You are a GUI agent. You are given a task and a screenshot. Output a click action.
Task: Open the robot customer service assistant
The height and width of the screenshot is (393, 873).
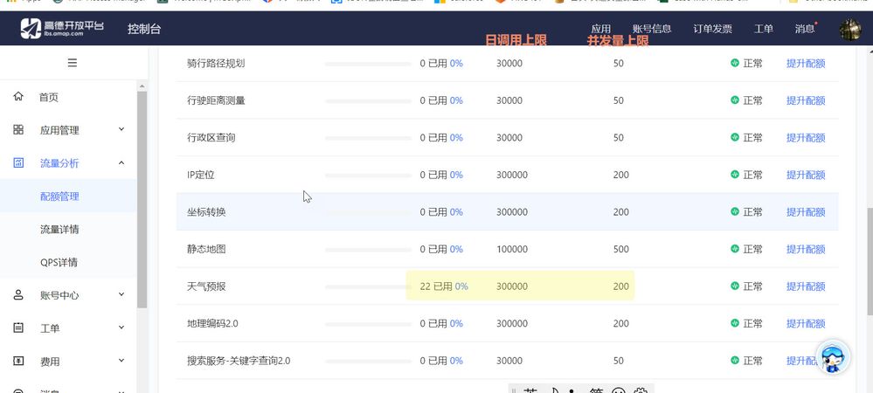pyautogui.click(x=833, y=357)
